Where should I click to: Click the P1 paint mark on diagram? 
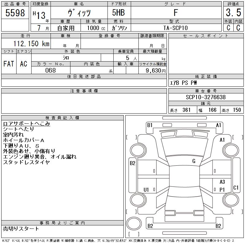tap(222, 190)
